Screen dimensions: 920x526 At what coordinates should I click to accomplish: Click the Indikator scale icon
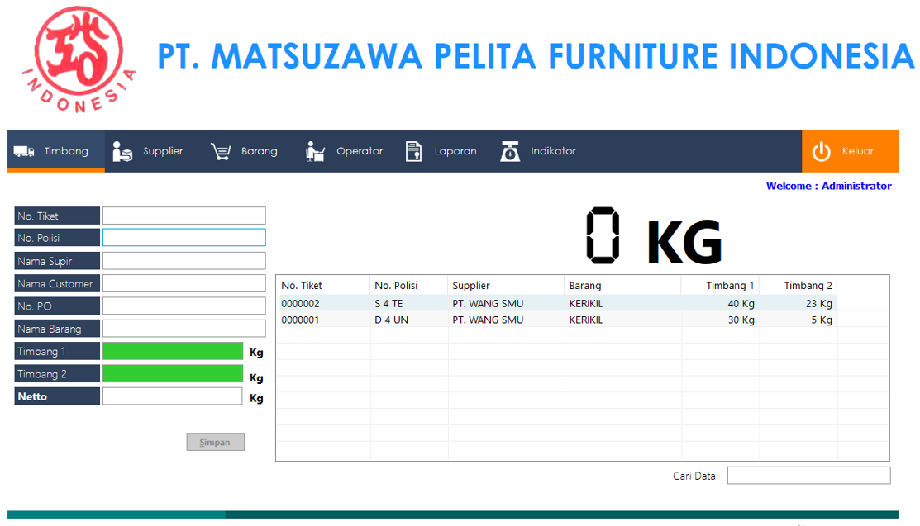point(510,151)
